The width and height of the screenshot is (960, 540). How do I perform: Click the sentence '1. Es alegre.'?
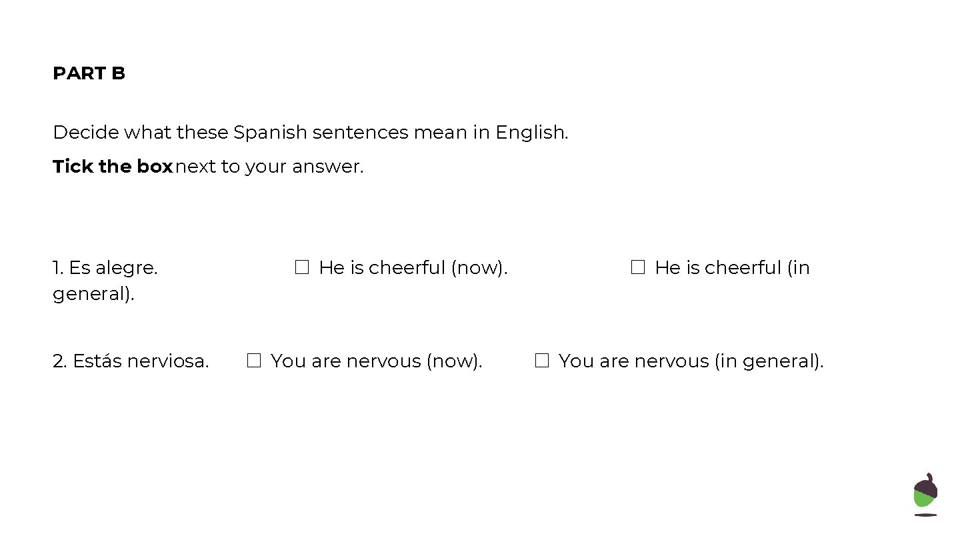click(x=105, y=268)
